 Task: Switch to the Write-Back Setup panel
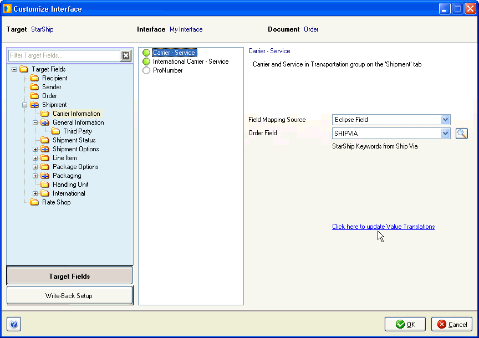coord(70,295)
